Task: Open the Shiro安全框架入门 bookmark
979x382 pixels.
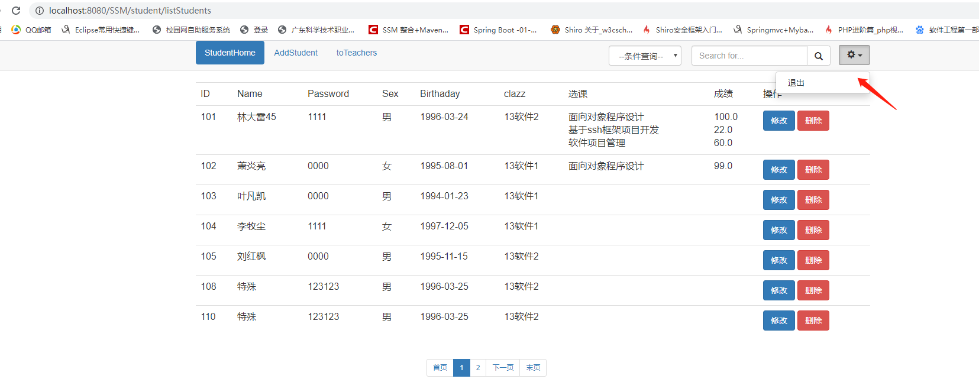Action: pyautogui.click(x=683, y=30)
